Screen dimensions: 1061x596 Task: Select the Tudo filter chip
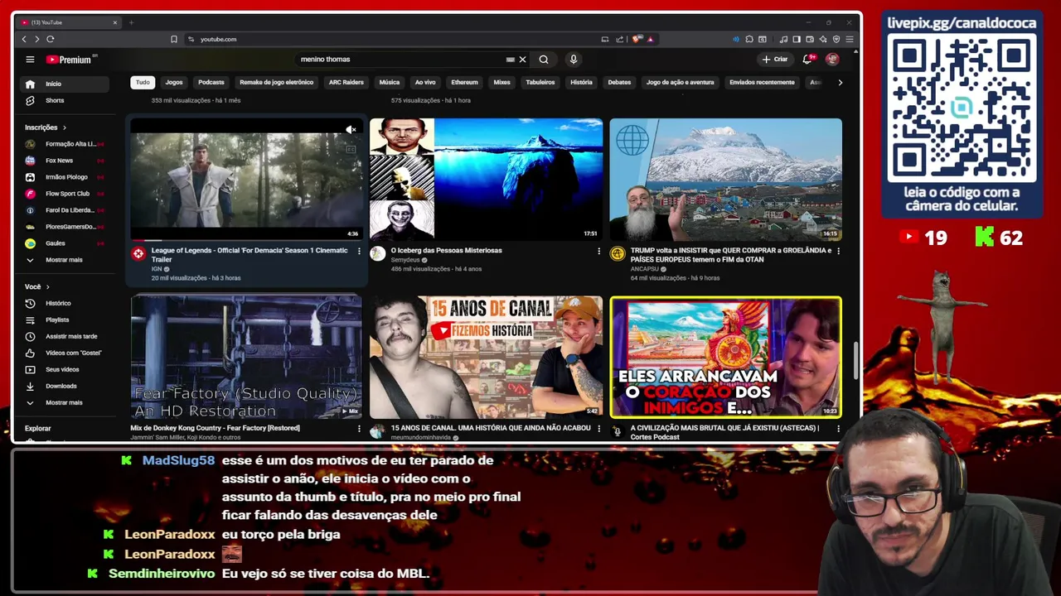(143, 82)
